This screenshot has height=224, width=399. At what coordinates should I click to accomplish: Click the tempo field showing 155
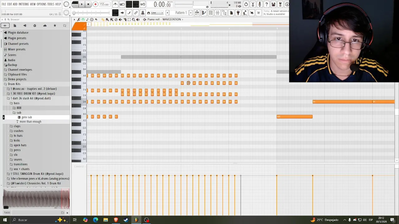point(104,4)
